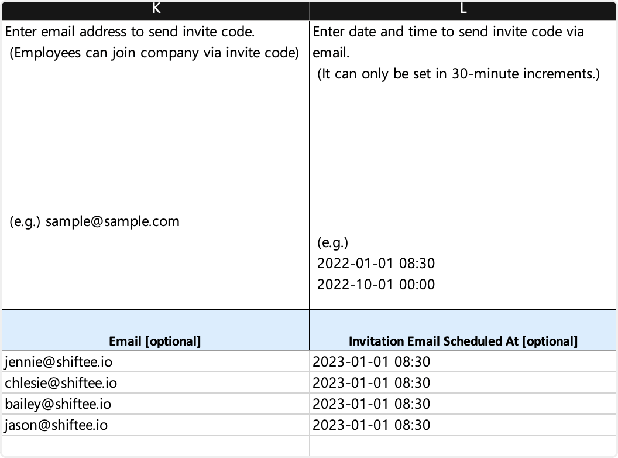Click the date and time instructions cell
The image size is (618, 458).
pyautogui.click(x=463, y=165)
